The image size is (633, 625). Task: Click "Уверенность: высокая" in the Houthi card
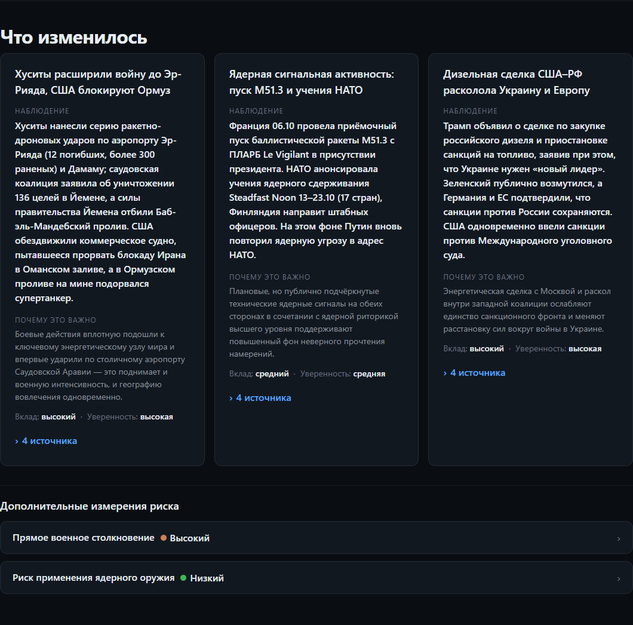[x=130, y=417]
